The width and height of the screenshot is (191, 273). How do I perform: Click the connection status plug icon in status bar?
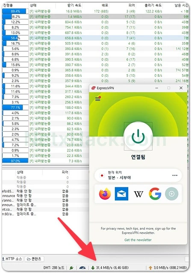click(x=71, y=267)
